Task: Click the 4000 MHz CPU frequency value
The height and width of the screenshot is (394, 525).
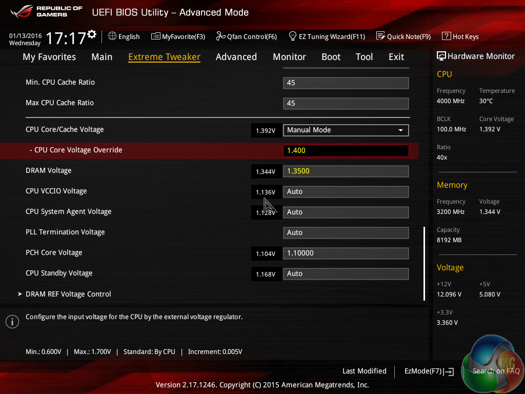Action: [450, 101]
